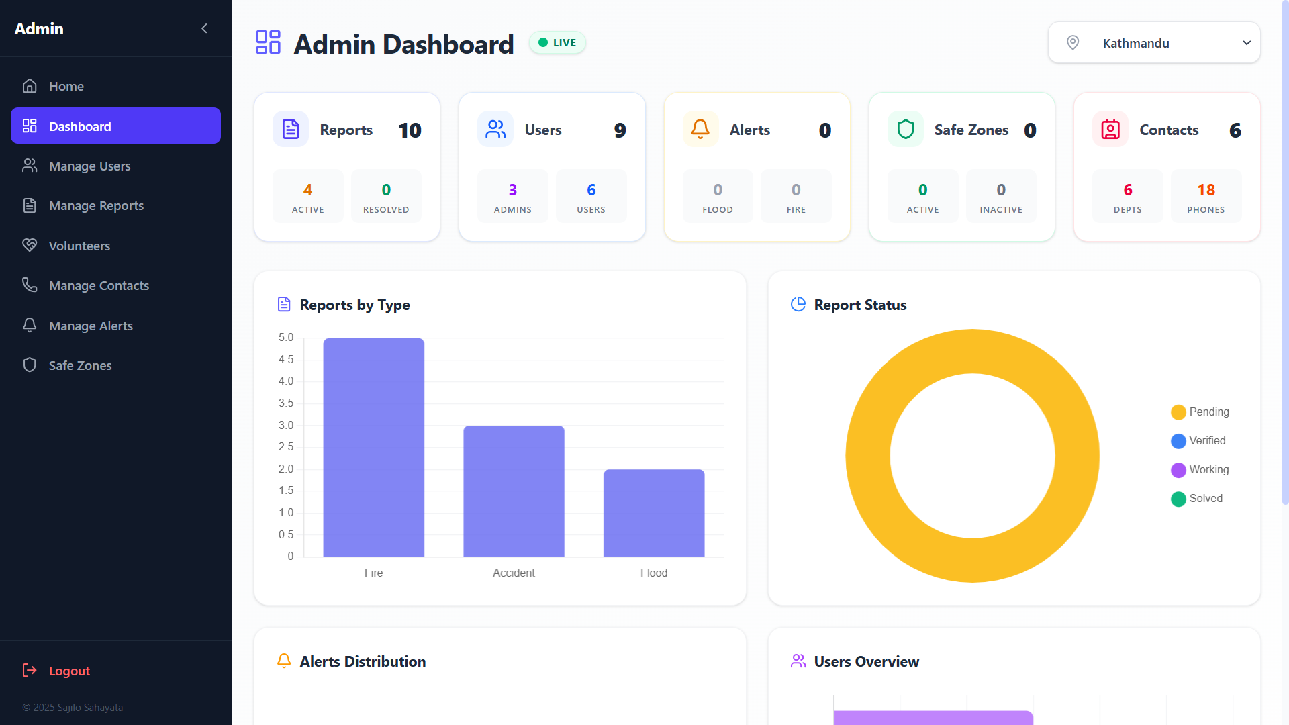The height and width of the screenshot is (725, 1289).
Task: Click the Logout link
Action: [x=115, y=671]
